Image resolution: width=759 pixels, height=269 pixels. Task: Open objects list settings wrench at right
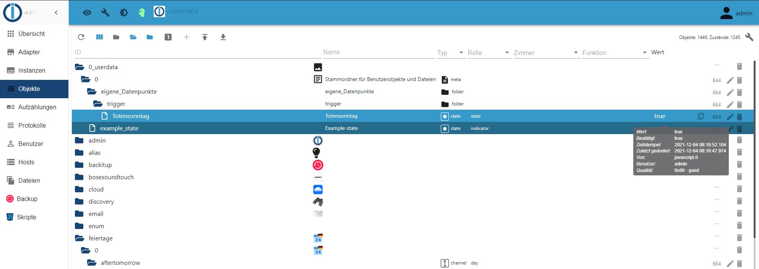point(749,37)
